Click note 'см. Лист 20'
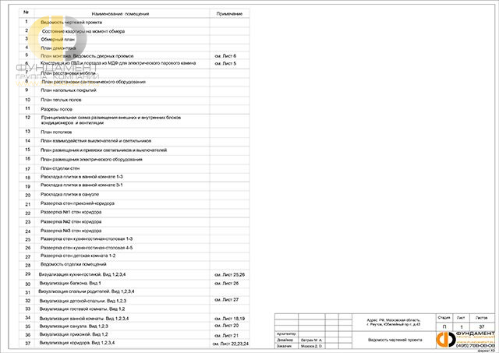499x353 pixels. click(227, 326)
